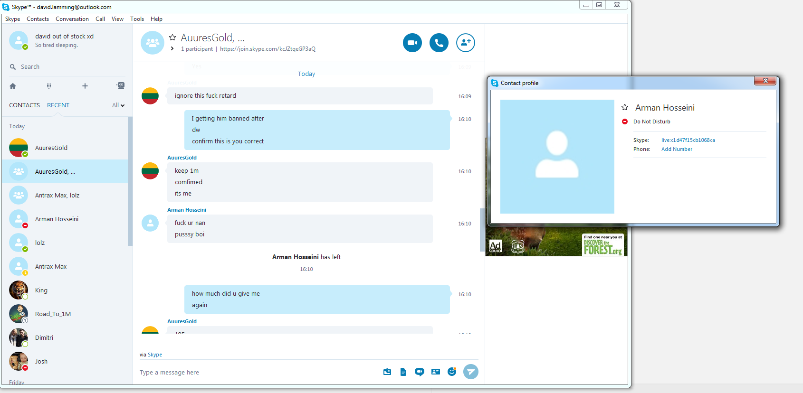This screenshot has height=393, width=803.
Task: Start a voice call in the conversation
Action: [439, 43]
